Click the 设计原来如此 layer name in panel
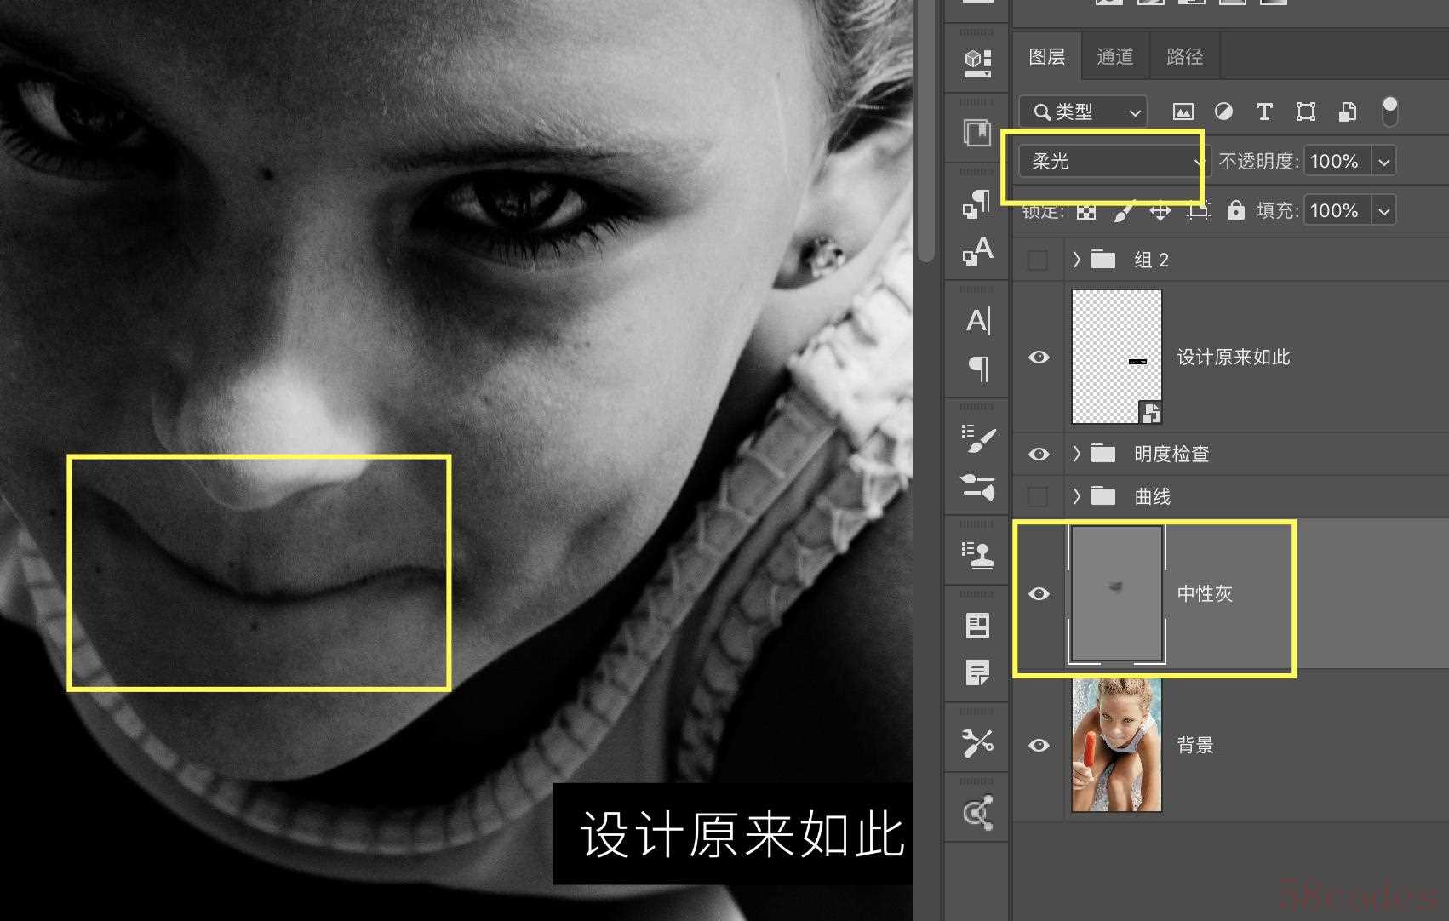Screen dimensions: 1449x921 [x=1234, y=357]
